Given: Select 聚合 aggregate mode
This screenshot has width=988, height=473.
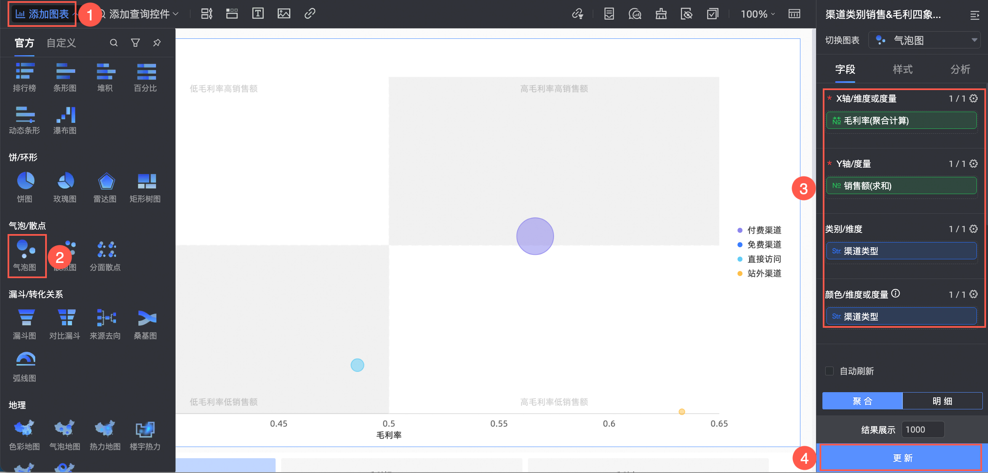Looking at the screenshot, I should click(862, 401).
